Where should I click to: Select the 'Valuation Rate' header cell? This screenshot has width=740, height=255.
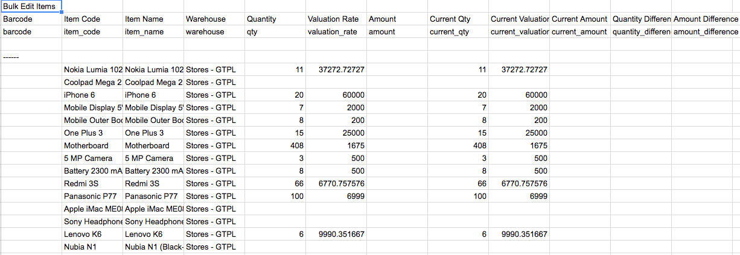tap(336, 19)
